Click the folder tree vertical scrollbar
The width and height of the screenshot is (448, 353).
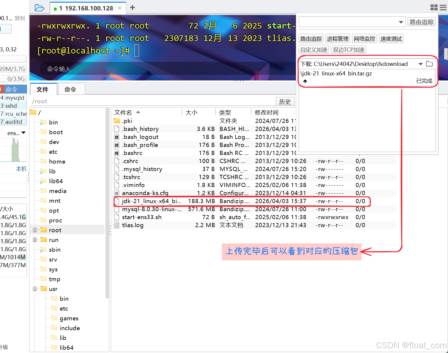coord(107,203)
